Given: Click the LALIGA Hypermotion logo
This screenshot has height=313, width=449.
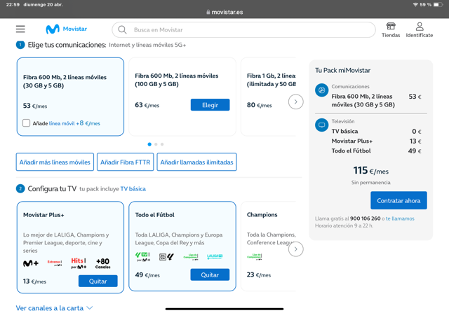Looking at the screenshot, I should tap(215, 257).
